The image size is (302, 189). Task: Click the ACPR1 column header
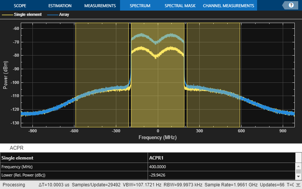221,158
